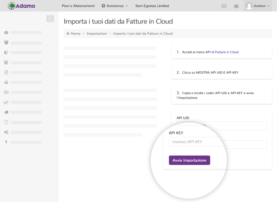Open the inbox tray icon in sidebar
This screenshot has width=277, height=202.
6,82
